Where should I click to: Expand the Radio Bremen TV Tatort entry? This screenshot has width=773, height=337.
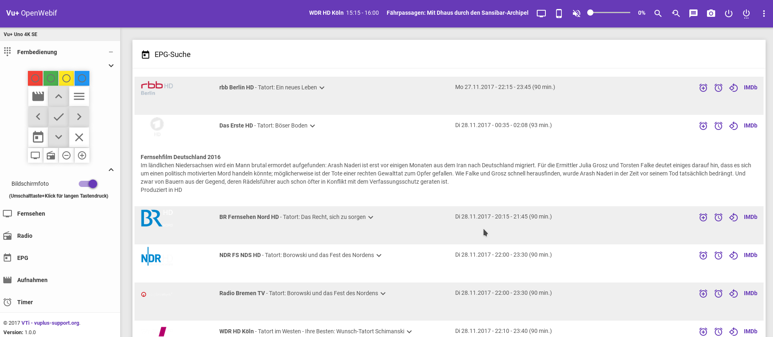tap(383, 294)
